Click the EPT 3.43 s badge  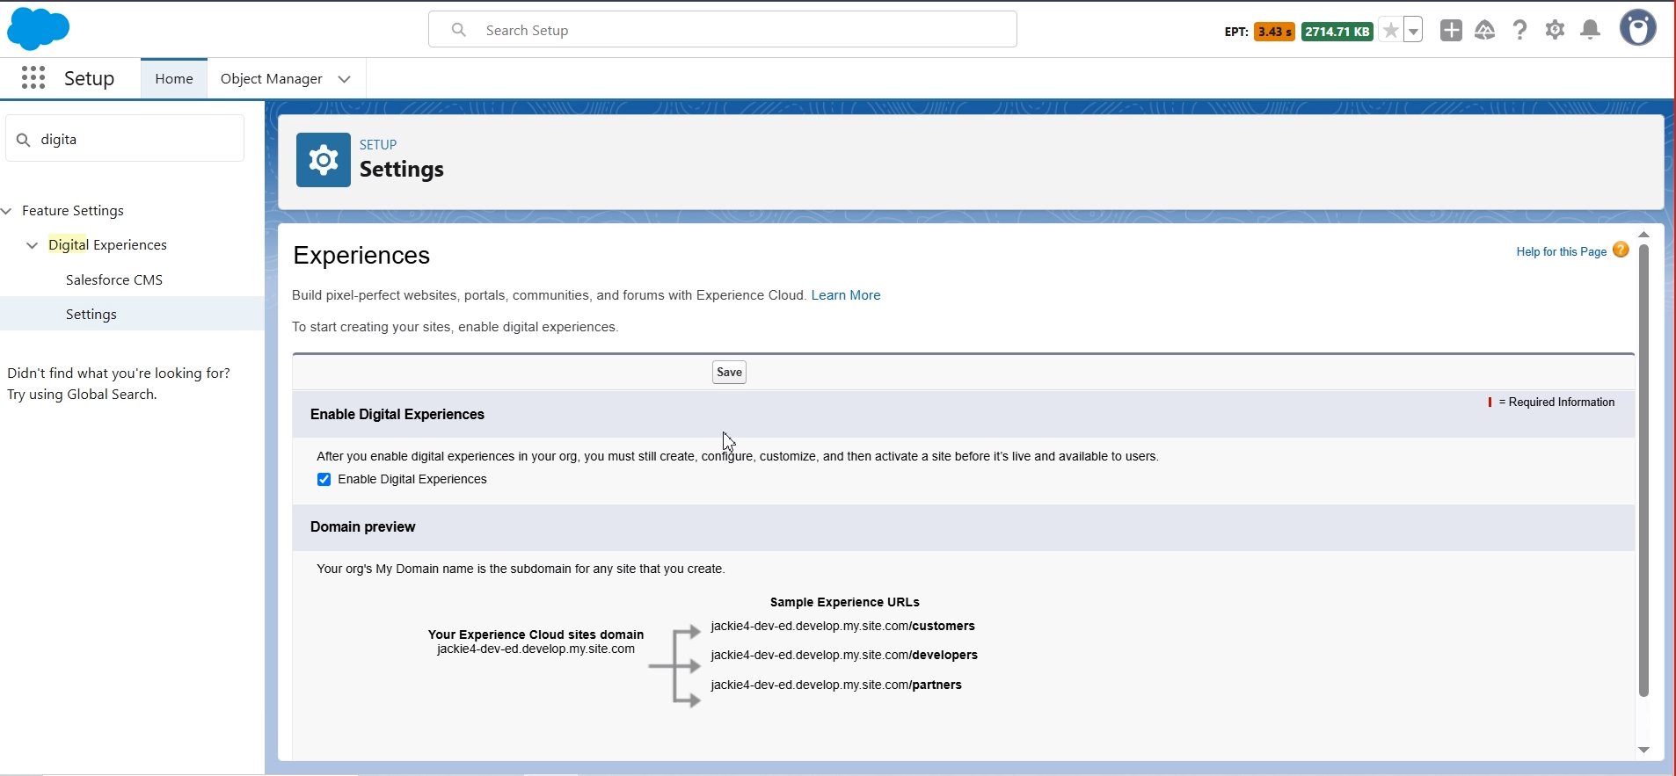click(1274, 32)
